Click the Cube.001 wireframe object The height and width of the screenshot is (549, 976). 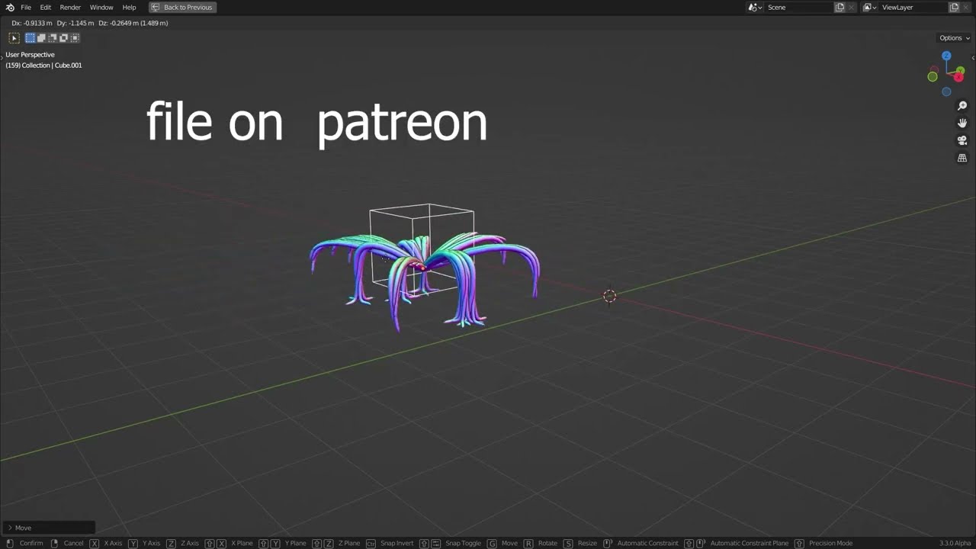point(422,249)
